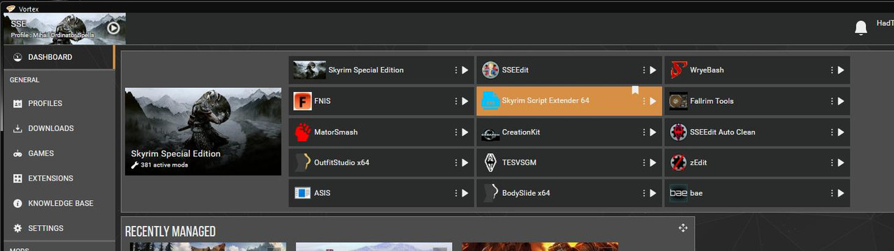The height and width of the screenshot is (251, 894).
Task: Open SSEEdit three-dot options menu
Action: (644, 70)
